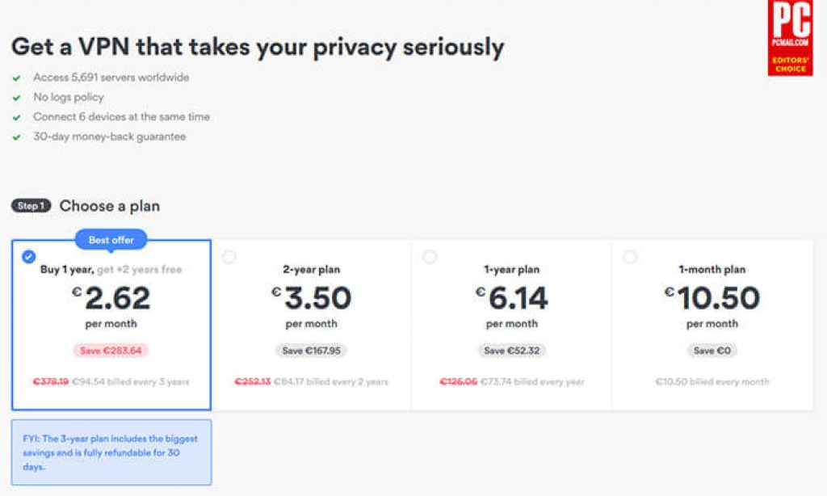Viewport: 827px width, 496px height.
Task: Click the Save €283.64 label
Action: [x=111, y=351]
